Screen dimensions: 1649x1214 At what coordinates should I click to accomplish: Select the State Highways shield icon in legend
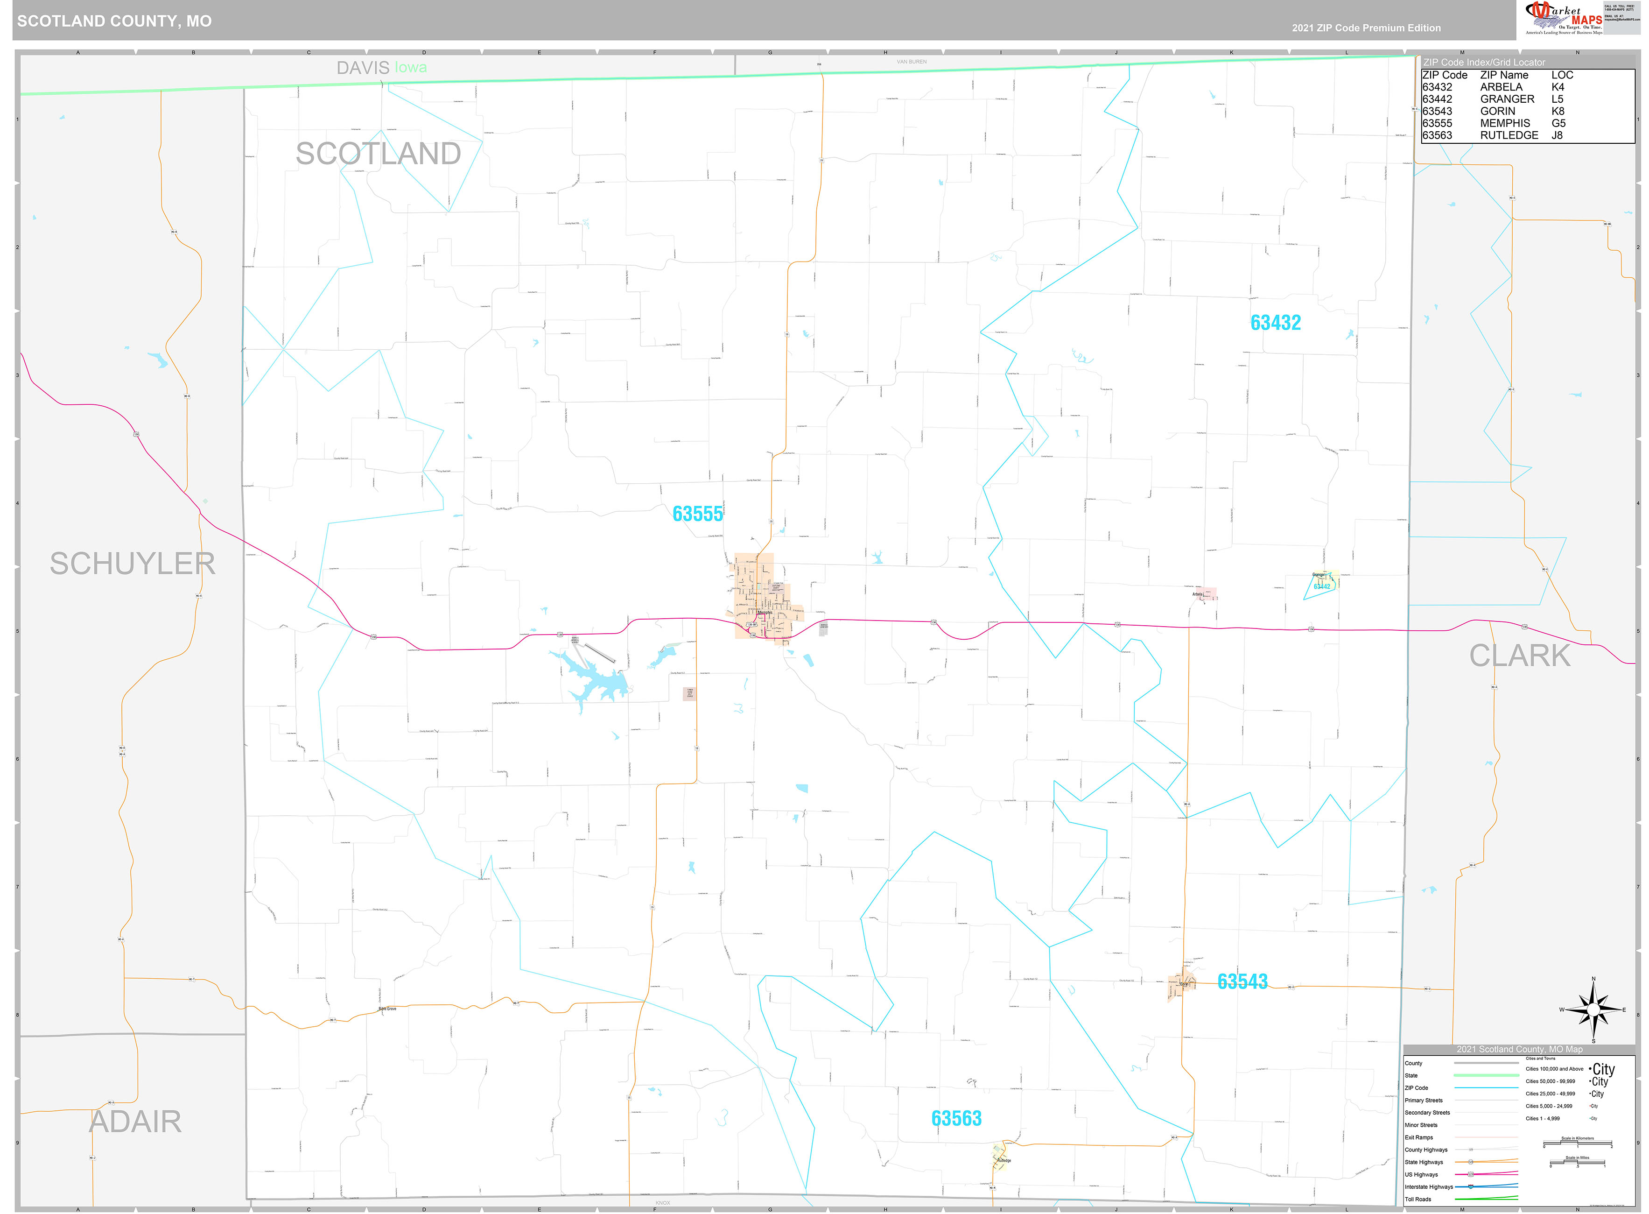click(1471, 1162)
